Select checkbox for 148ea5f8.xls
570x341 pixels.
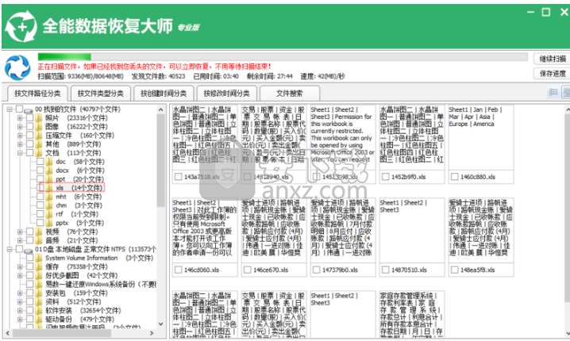(x=454, y=270)
